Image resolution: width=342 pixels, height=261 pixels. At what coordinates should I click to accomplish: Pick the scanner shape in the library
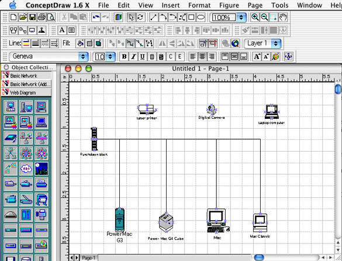point(26,200)
